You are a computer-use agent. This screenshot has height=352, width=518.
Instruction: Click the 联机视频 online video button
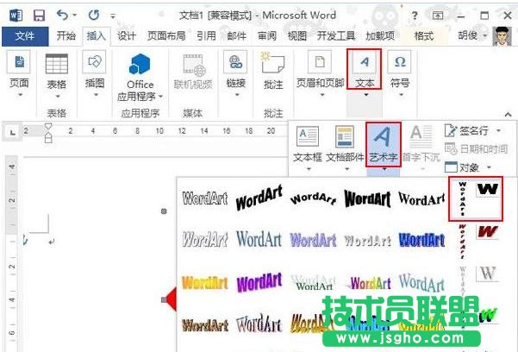[x=193, y=72]
